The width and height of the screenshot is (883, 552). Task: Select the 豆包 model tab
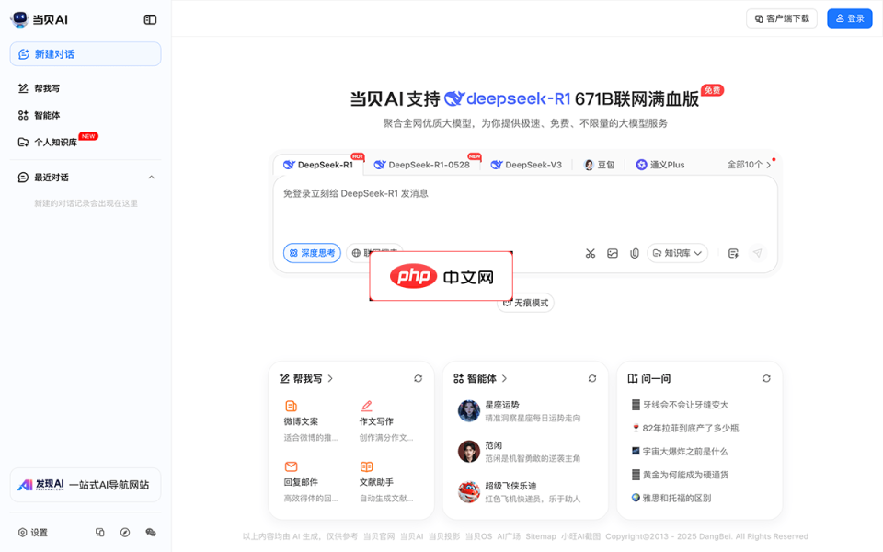pyautogui.click(x=599, y=165)
